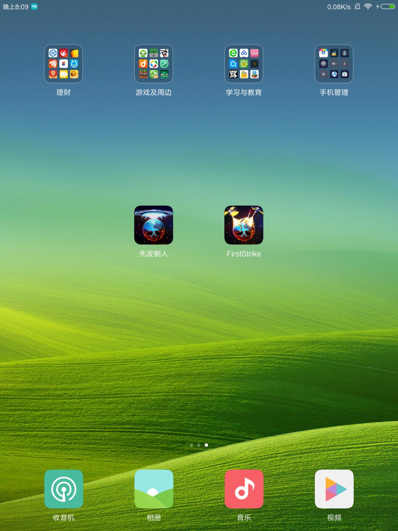Tap the 理财 folder label

(x=63, y=93)
